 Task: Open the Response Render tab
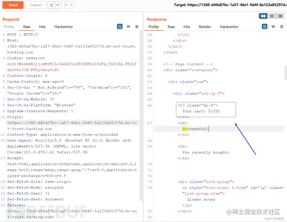click(205, 27)
